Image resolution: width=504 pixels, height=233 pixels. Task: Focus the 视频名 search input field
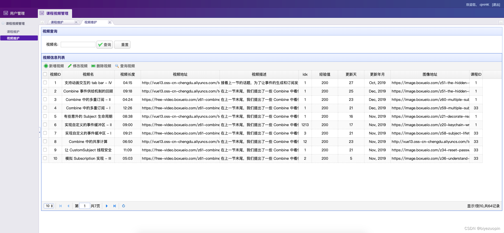tap(78, 45)
